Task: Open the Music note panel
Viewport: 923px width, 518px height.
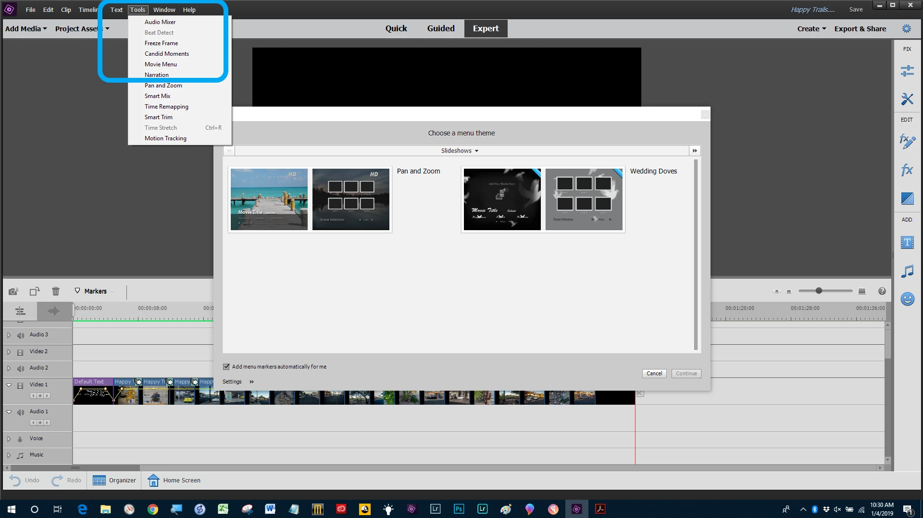Action: tap(907, 271)
